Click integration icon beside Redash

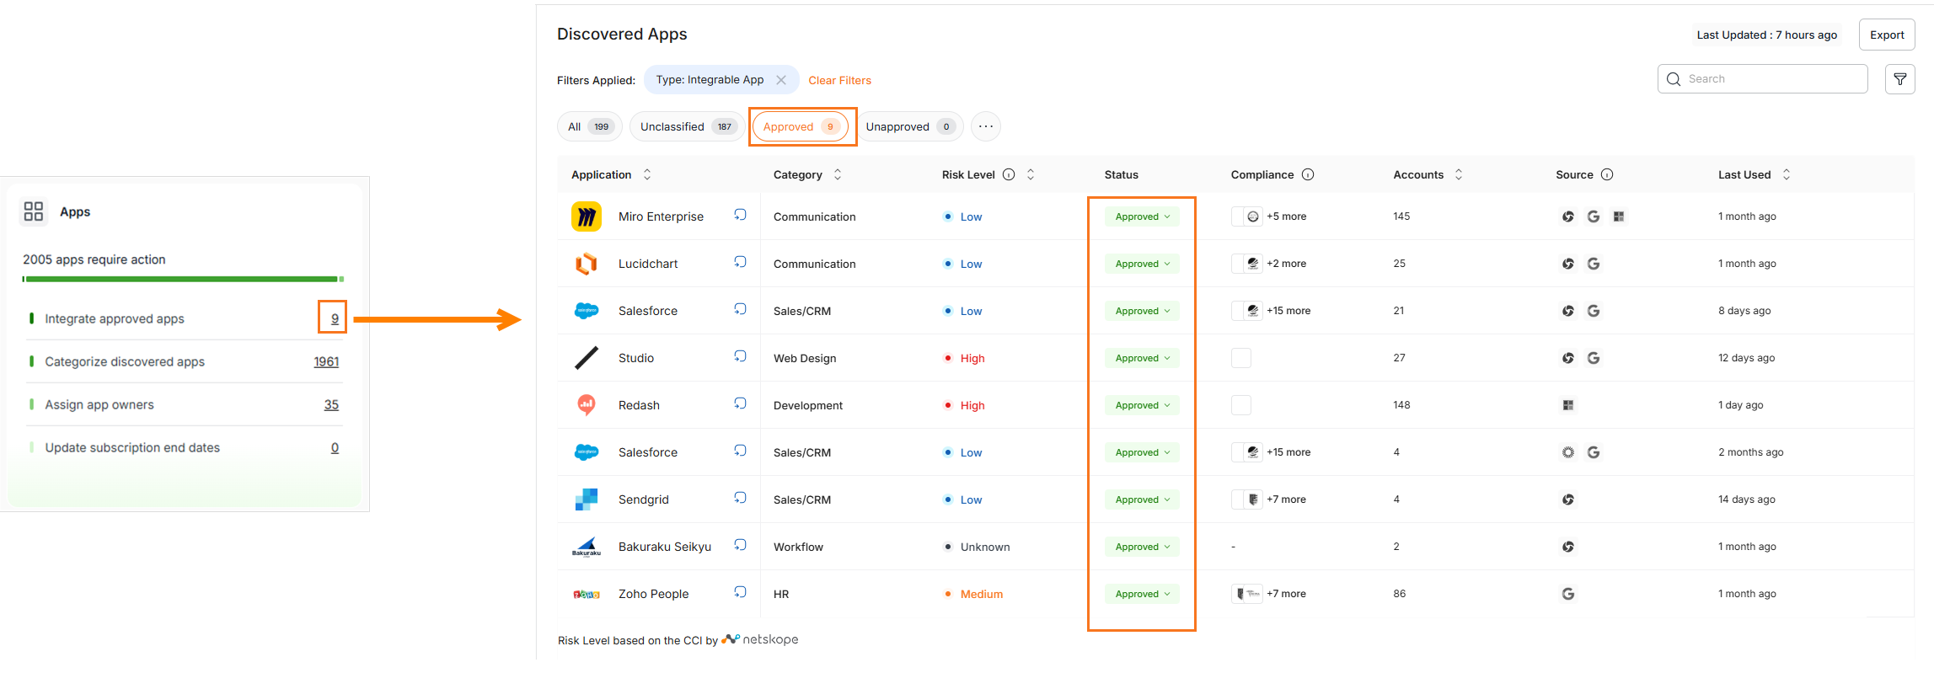coord(740,403)
